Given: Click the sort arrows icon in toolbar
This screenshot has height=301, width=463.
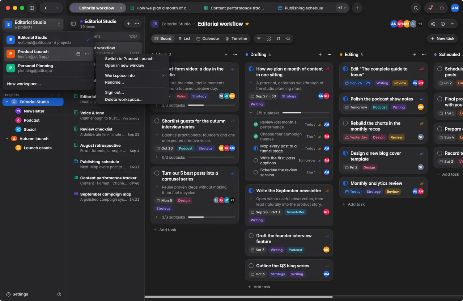Looking at the screenshot, I should (x=278, y=38).
